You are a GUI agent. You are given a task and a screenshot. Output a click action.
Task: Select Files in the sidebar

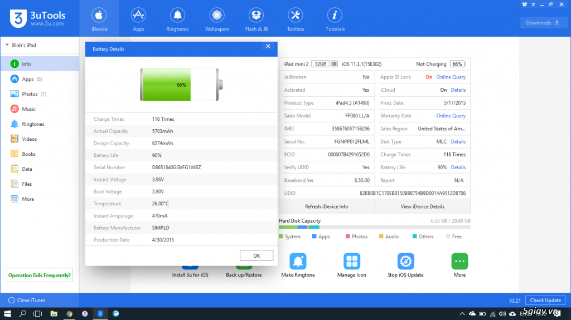[x=40, y=184]
